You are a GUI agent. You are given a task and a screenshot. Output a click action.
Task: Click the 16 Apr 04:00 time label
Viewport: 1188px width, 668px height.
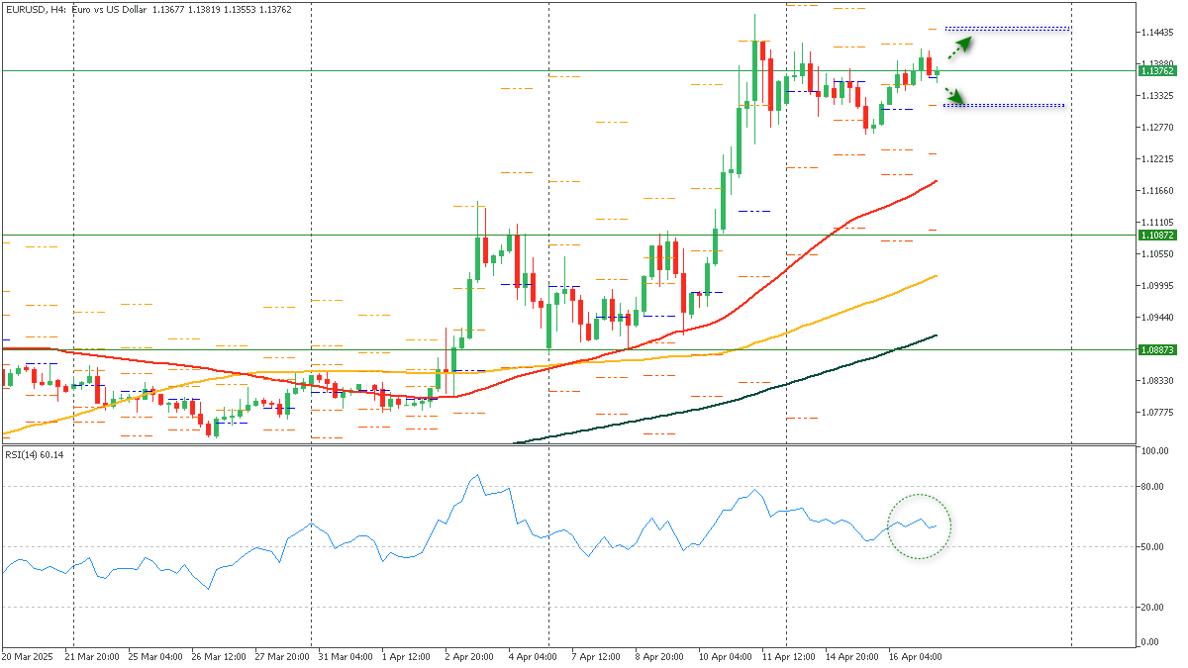[x=915, y=656]
